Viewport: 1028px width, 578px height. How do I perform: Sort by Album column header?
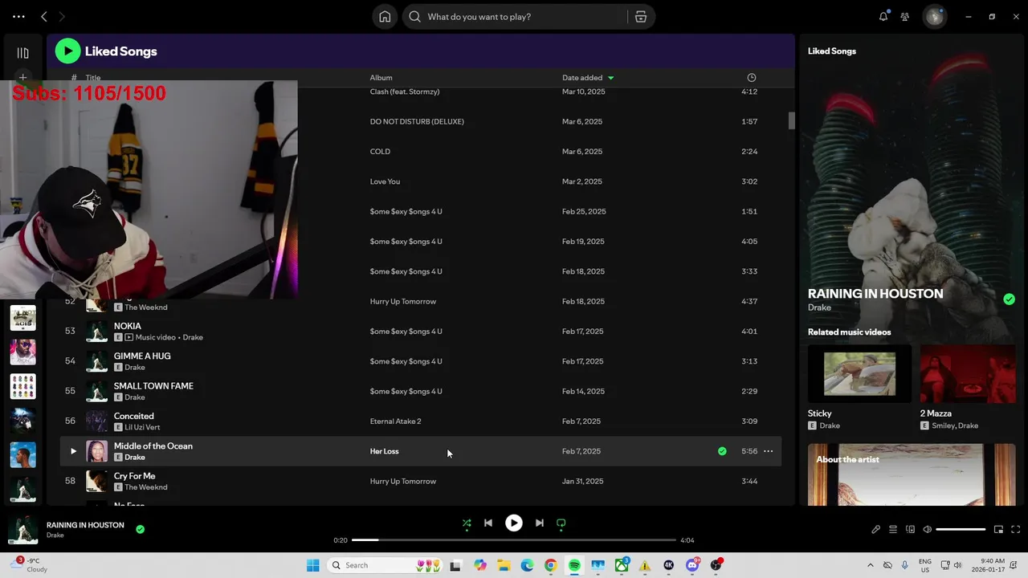pyautogui.click(x=381, y=78)
